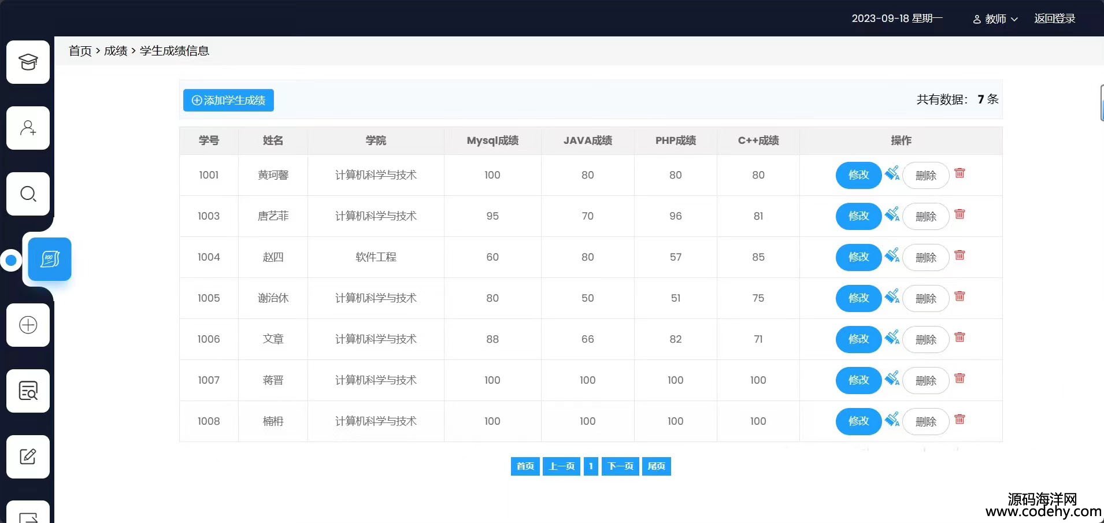Open the document search sidebar icon
This screenshot has width=1104, height=523.
click(x=28, y=391)
